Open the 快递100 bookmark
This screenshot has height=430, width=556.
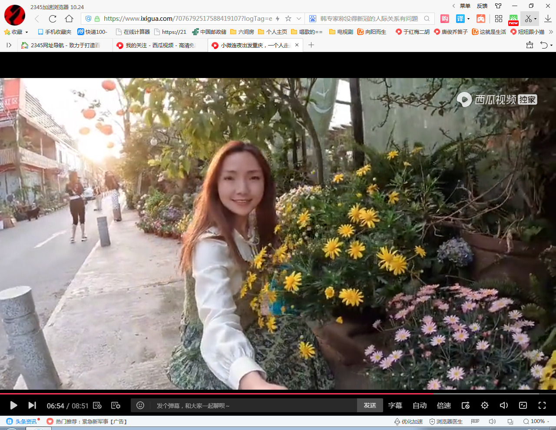point(92,32)
